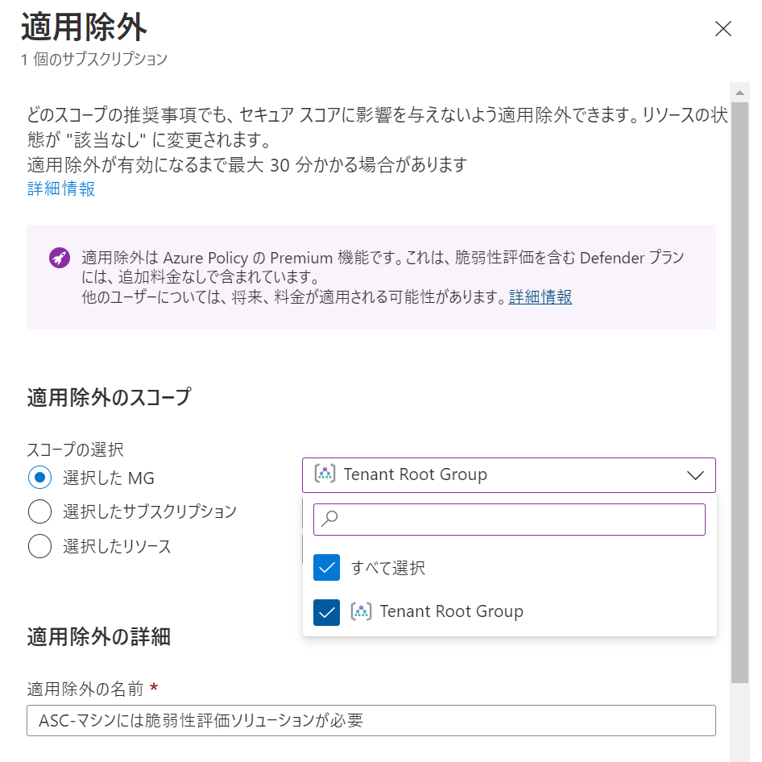Focus the management group search field
762x762 pixels.
click(509, 520)
